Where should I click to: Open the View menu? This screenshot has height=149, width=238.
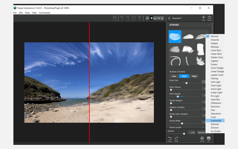27,13
